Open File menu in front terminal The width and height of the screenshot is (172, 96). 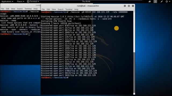tap(43, 9)
